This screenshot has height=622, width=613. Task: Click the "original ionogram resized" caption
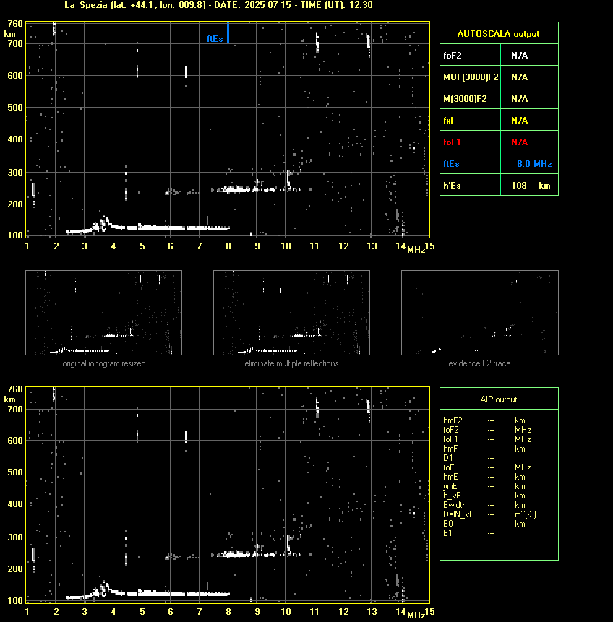click(x=104, y=363)
